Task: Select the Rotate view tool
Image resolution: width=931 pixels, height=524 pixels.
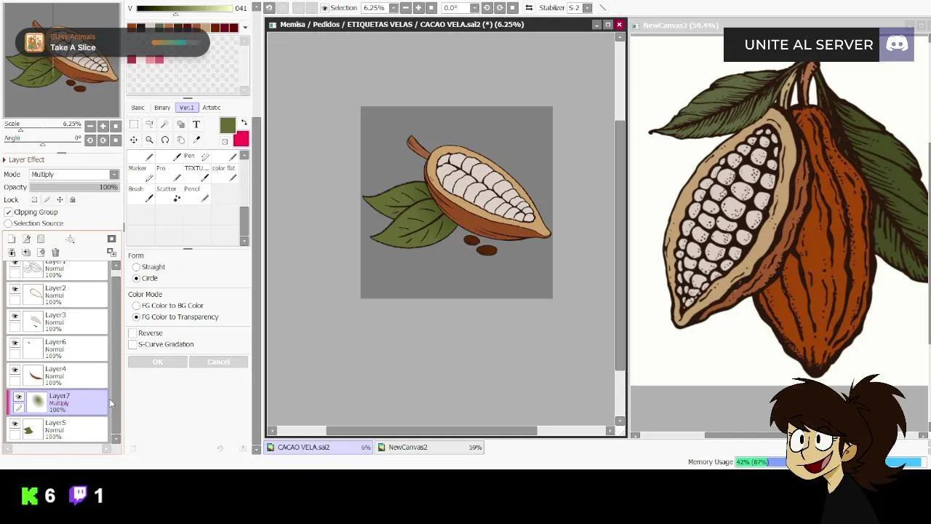Action: [x=165, y=140]
